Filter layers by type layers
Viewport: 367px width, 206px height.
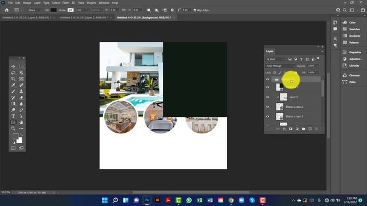[301, 60]
